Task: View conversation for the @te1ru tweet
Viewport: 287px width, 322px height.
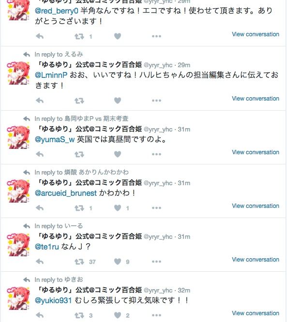Action: [256, 260]
